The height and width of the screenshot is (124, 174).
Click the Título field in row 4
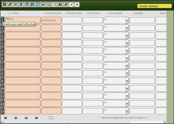(23, 43)
